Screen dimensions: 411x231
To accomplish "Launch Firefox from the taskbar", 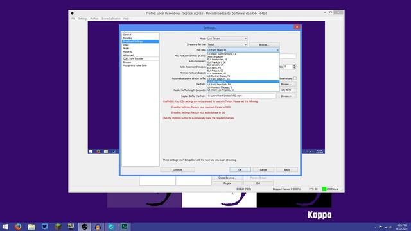I will 18,227.
